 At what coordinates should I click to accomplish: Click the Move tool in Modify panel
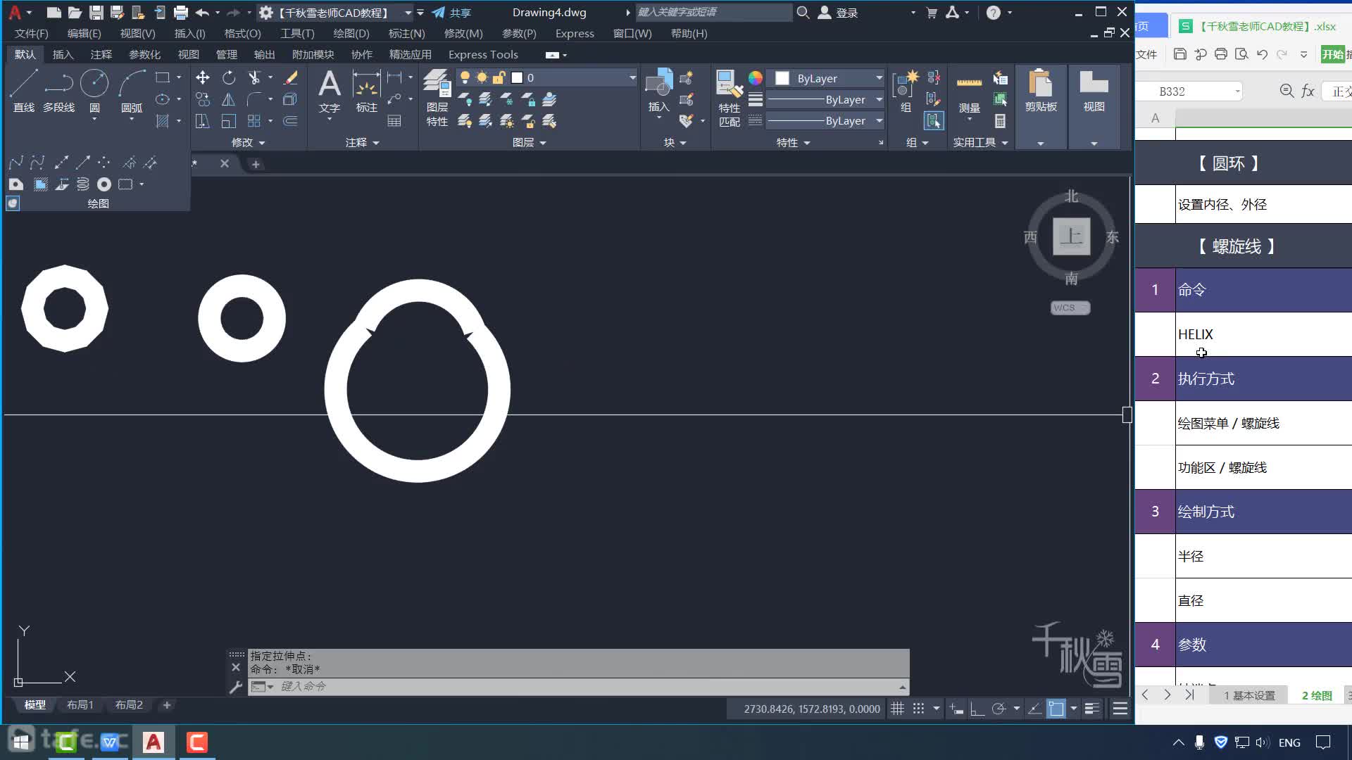(x=203, y=77)
